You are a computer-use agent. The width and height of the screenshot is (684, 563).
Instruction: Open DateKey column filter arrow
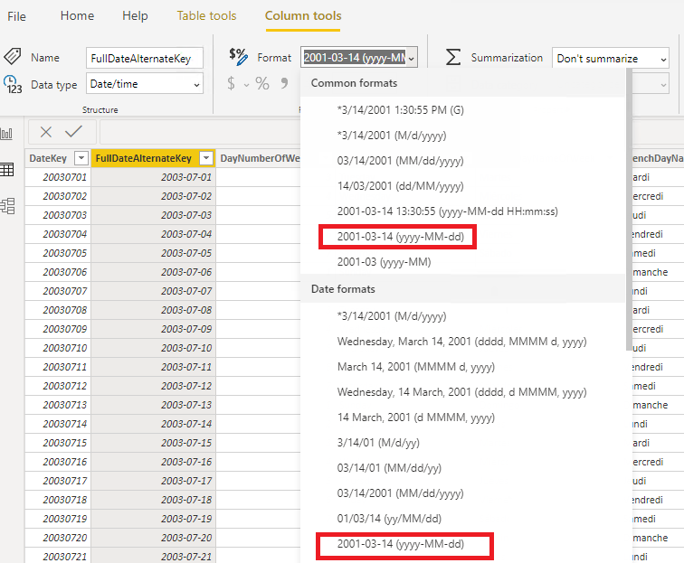pos(81,158)
